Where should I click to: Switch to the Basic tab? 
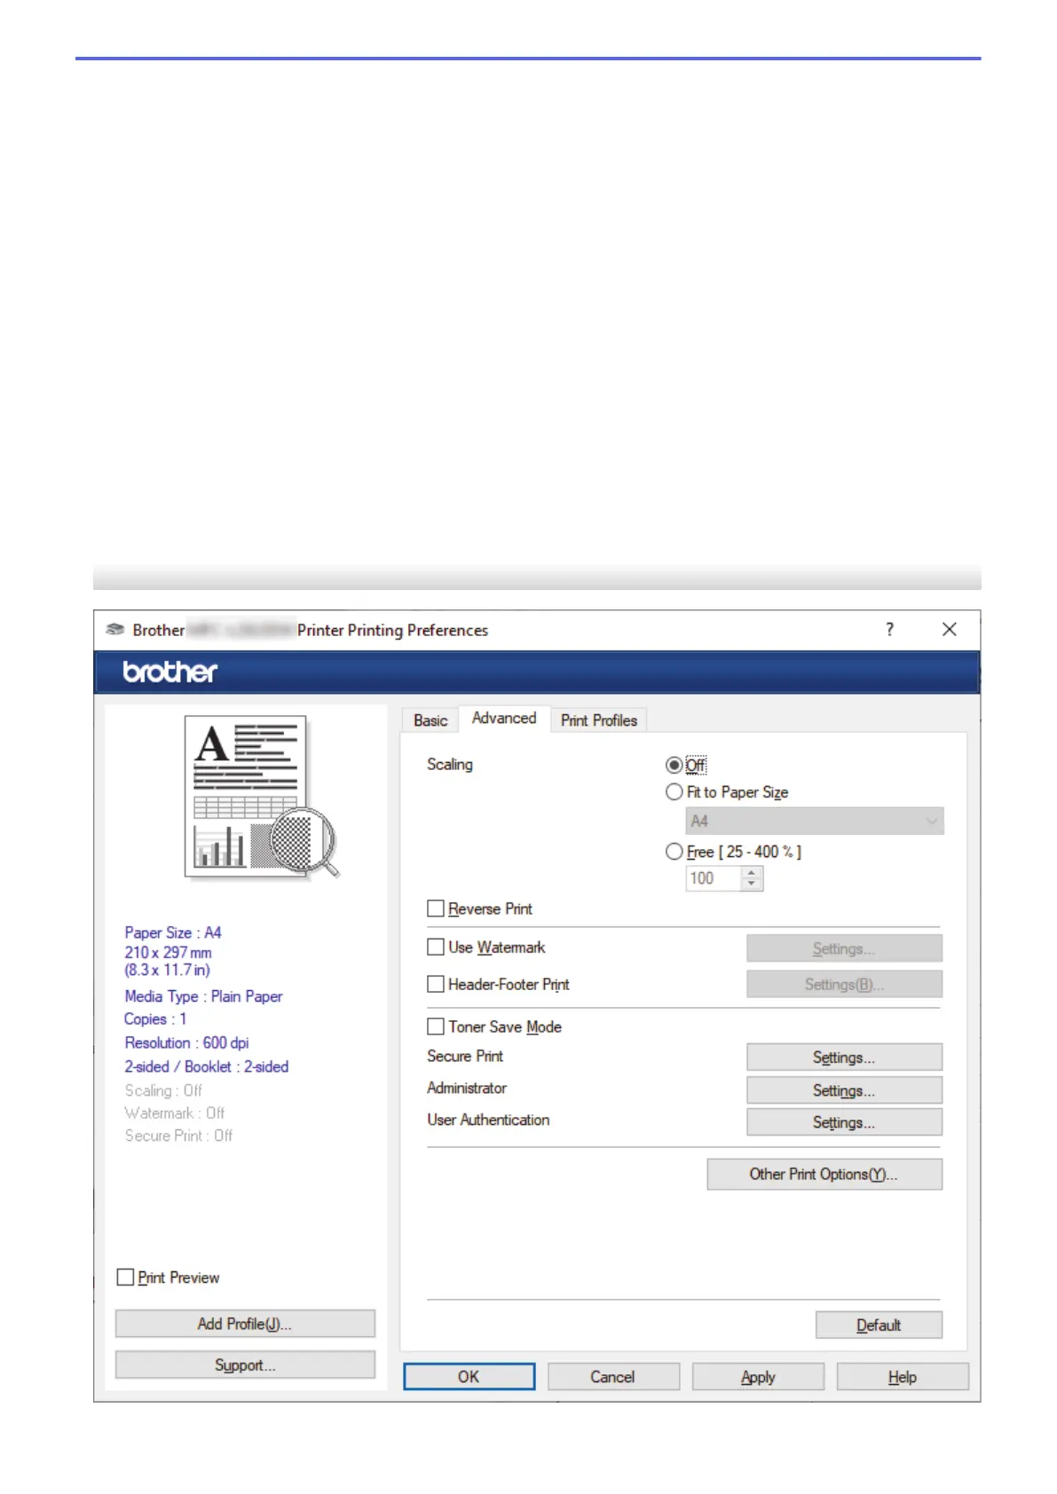[x=430, y=720]
